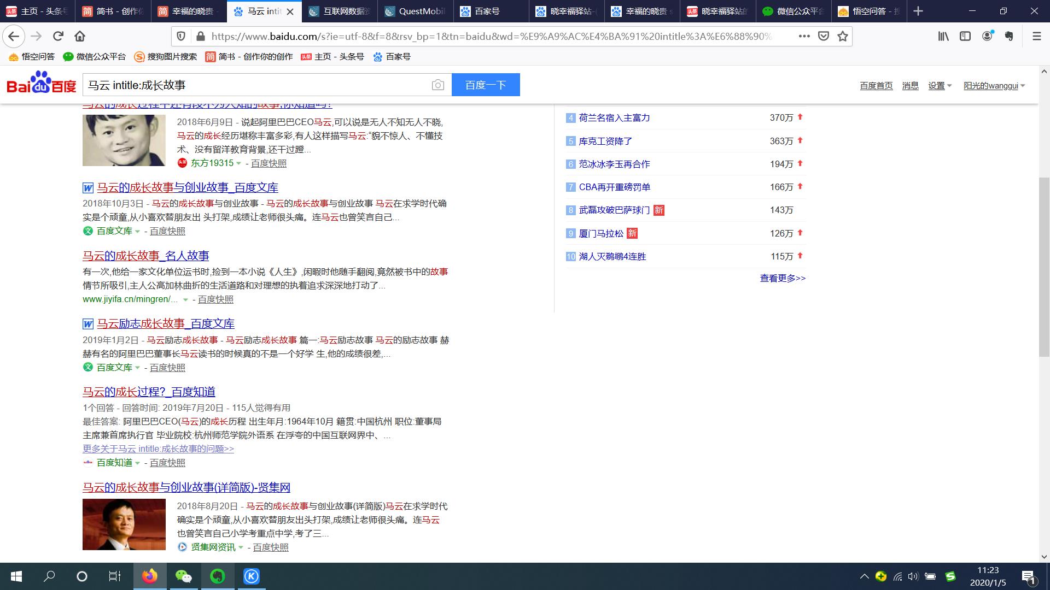Open Firefox account icon

987,36
